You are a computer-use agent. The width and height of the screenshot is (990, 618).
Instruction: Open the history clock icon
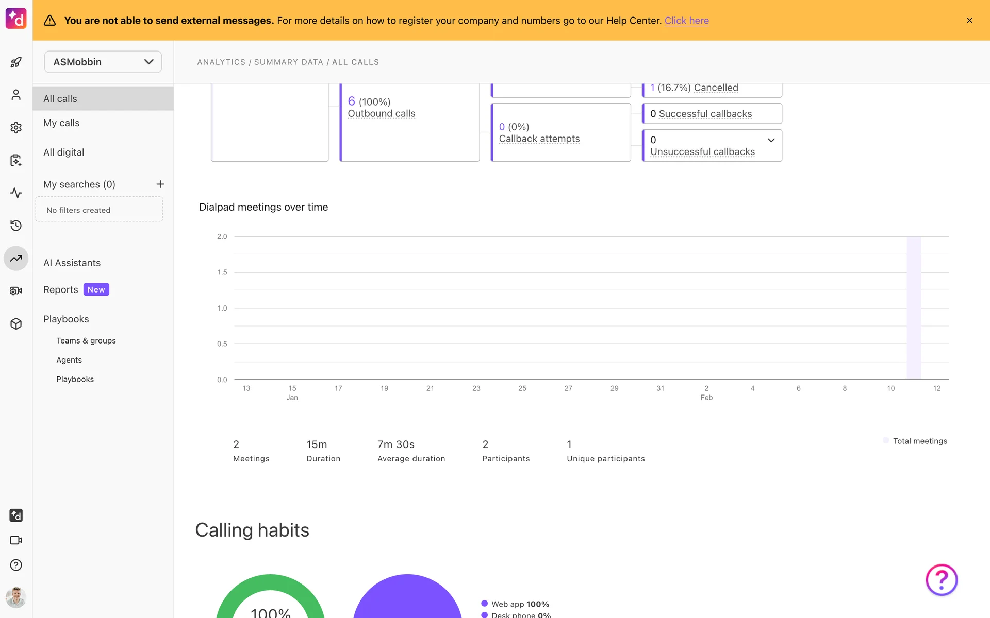pos(16,226)
